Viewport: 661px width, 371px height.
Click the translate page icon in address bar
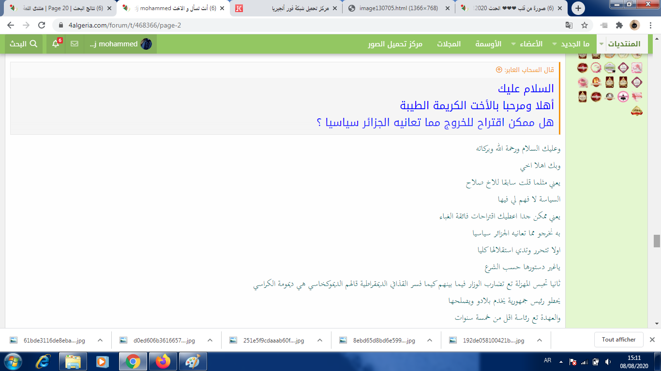570,25
